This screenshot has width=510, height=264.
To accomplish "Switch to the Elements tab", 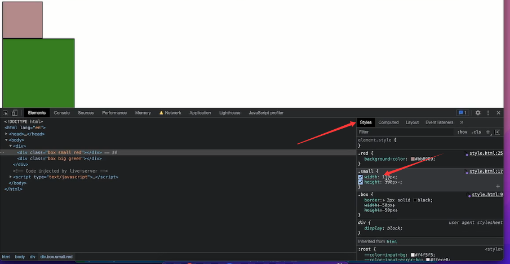I will (37, 113).
